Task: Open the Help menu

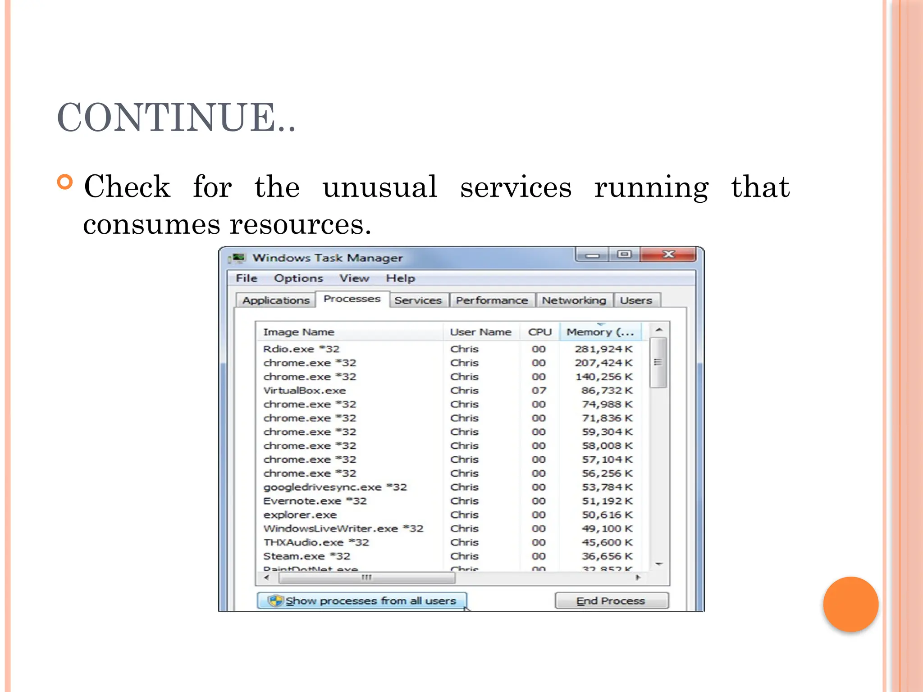Action: coord(400,278)
